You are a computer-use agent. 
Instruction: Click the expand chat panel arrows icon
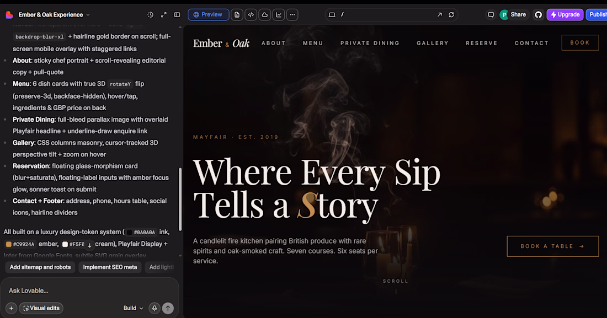[164, 15]
